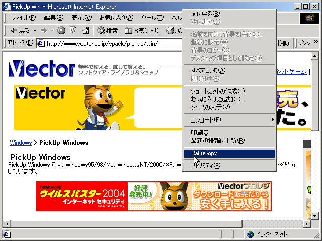Choose すべて選択(A) in context menu

click(x=229, y=71)
